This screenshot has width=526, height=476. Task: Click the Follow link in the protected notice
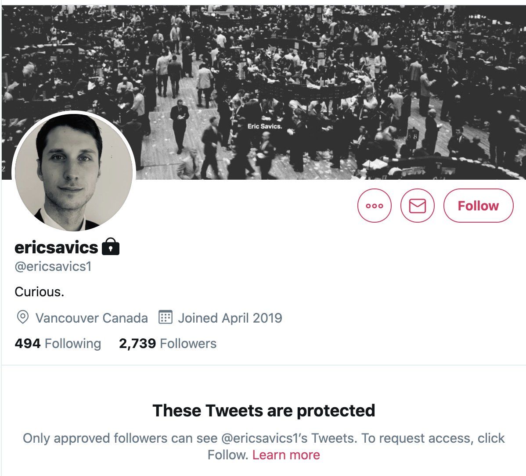[x=225, y=455]
